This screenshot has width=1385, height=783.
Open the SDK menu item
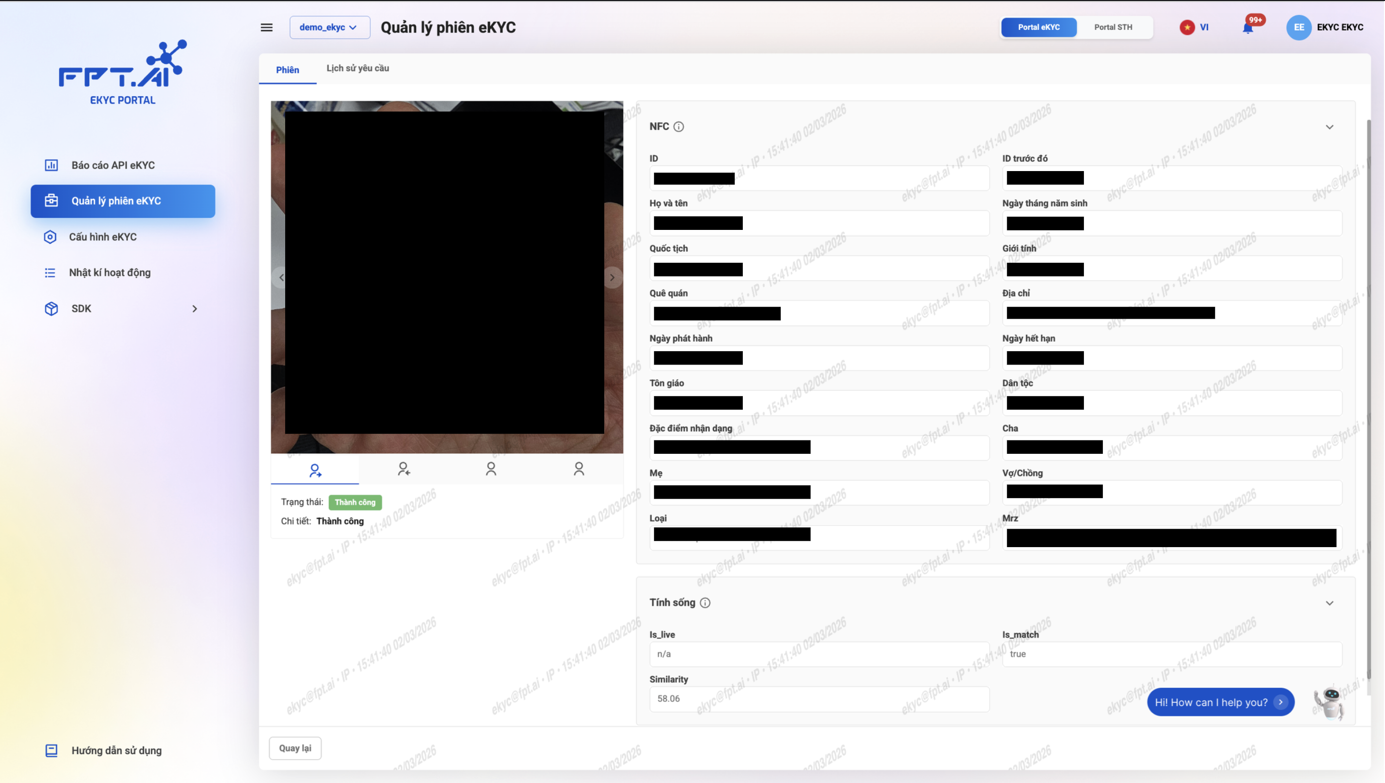point(123,309)
